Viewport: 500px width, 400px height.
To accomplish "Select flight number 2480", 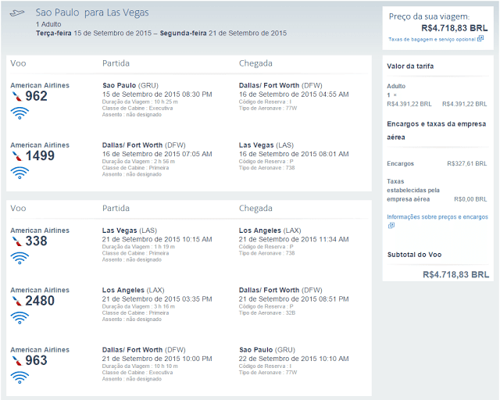I will (x=40, y=301).
